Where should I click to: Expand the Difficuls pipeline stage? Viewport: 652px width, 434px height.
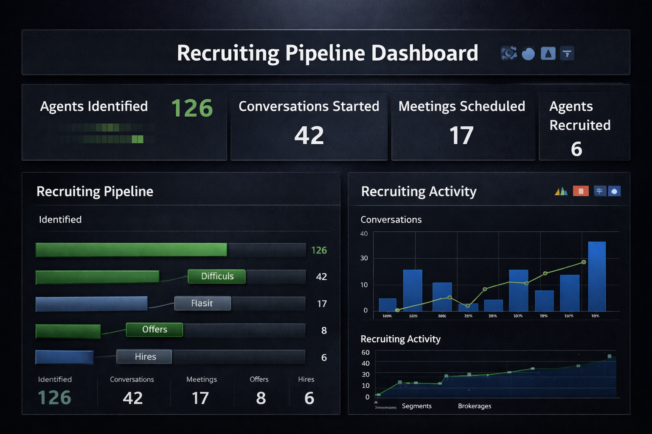pyautogui.click(x=216, y=276)
